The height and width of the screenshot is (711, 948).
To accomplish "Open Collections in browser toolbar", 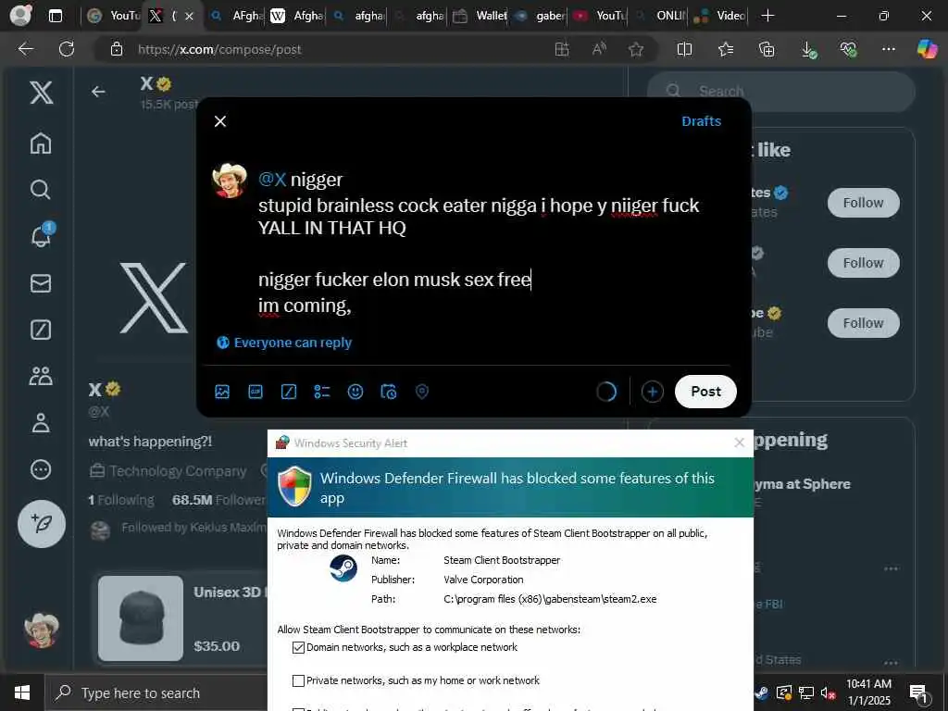I will pyautogui.click(x=766, y=50).
